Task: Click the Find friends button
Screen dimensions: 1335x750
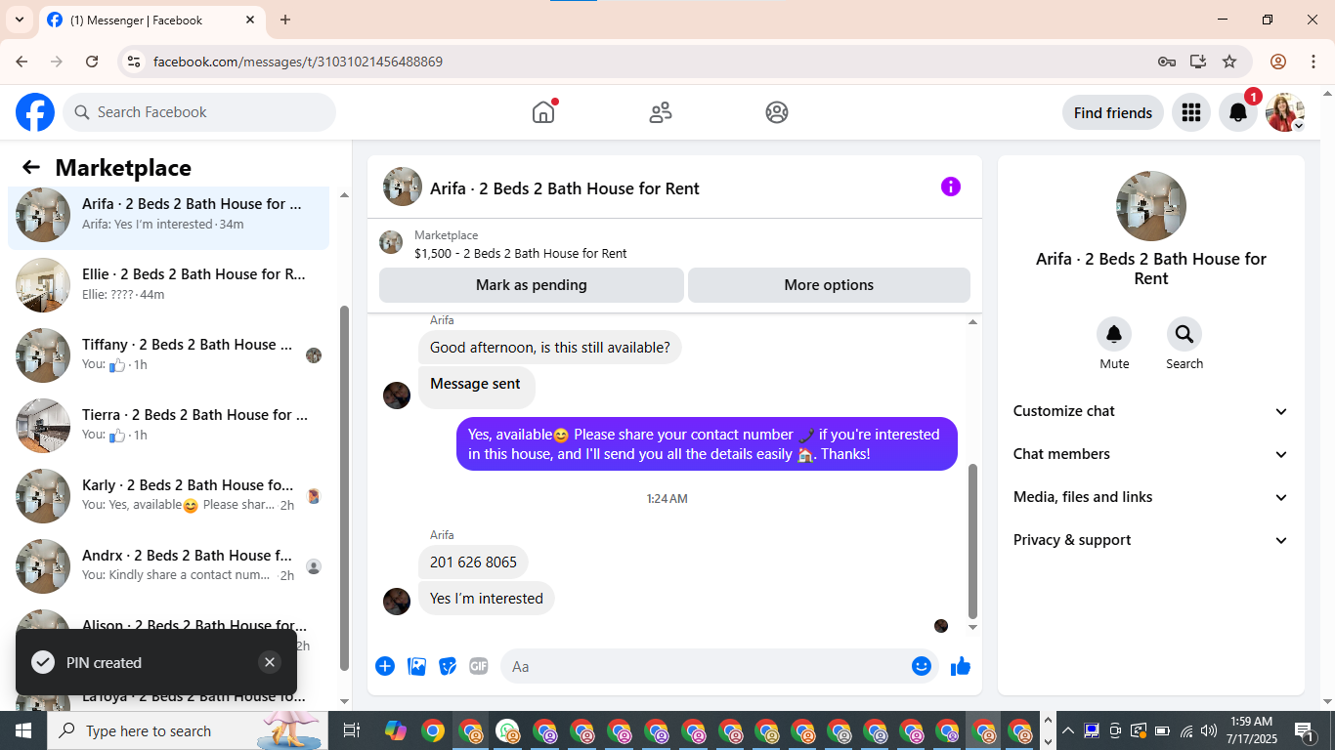Action: click(1113, 112)
